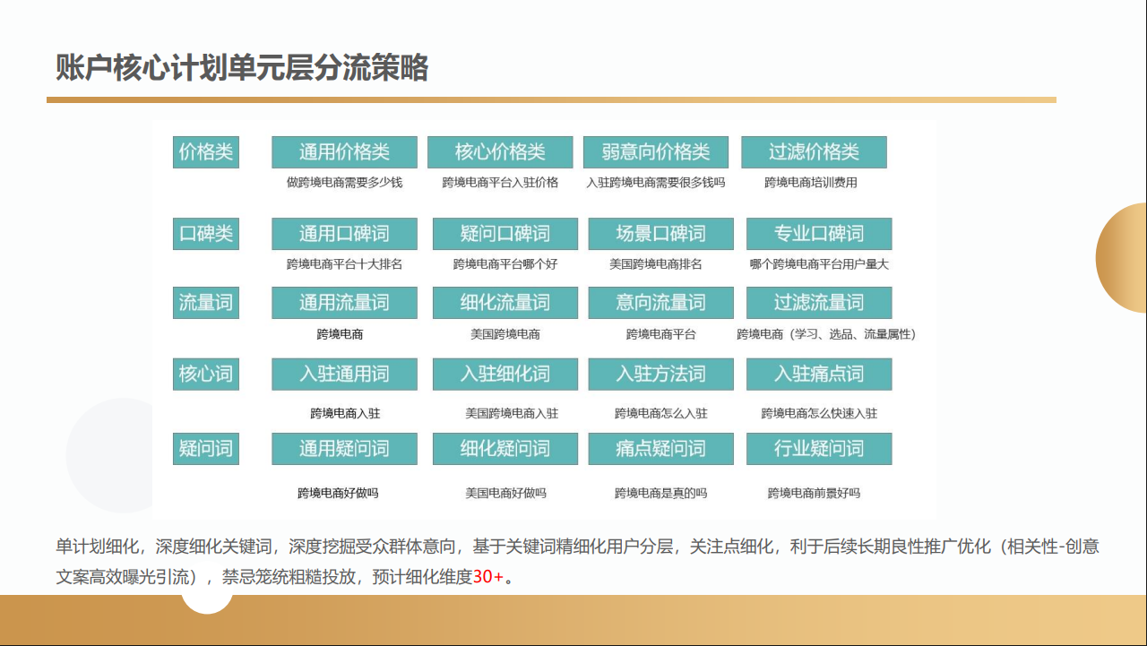This screenshot has height=646, width=1147.
Task: Select the text 美国跨境电商排名
Action: 656,264
